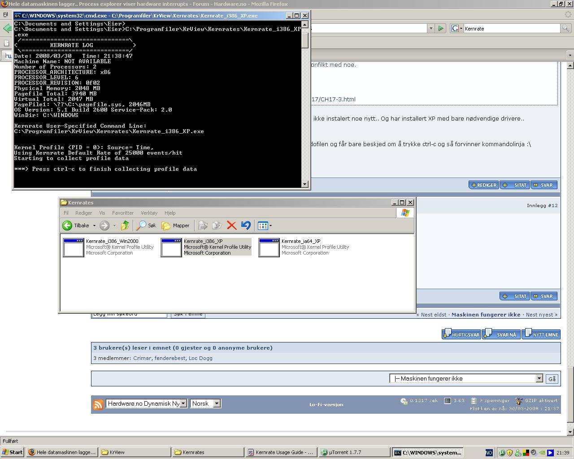Open Firefox address bar history dropdown
574x459 pixels.
[431, 28]
